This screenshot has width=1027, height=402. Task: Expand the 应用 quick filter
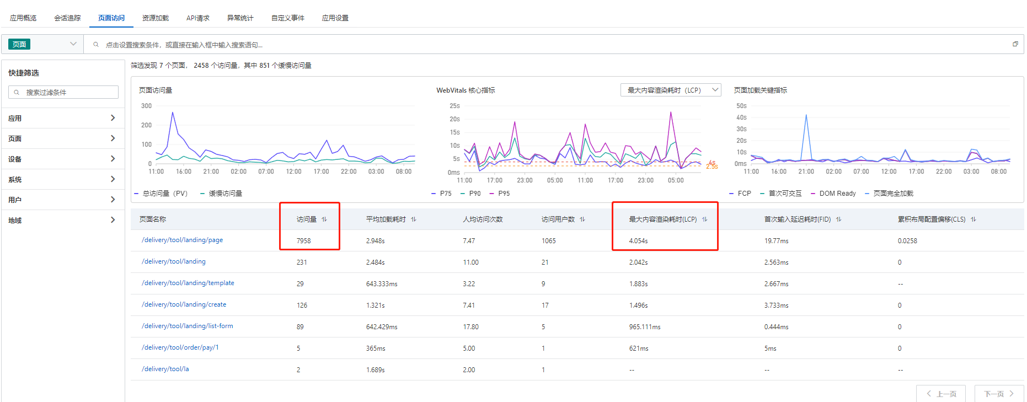coord(62,118)
